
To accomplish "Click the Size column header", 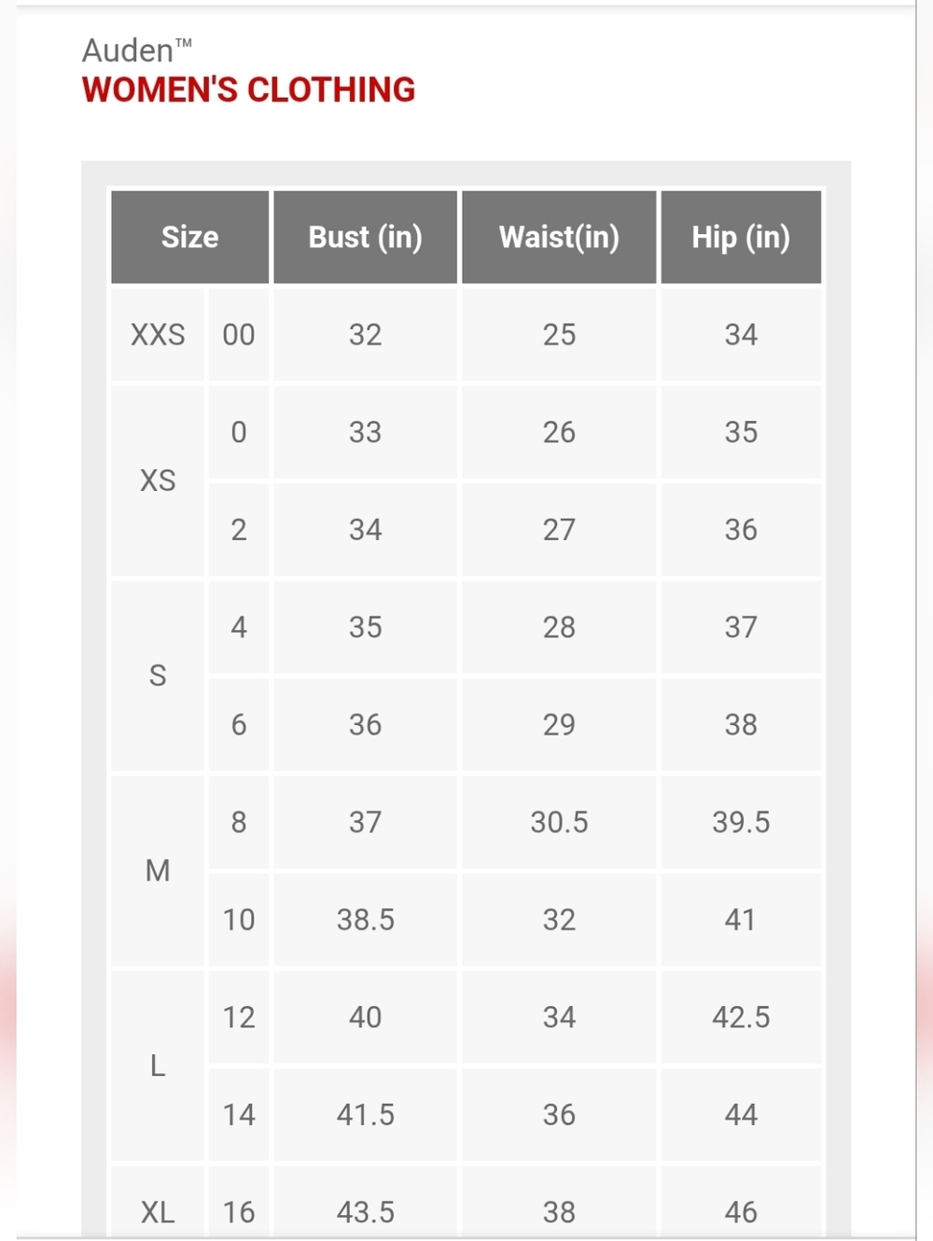I will point(190,237).
